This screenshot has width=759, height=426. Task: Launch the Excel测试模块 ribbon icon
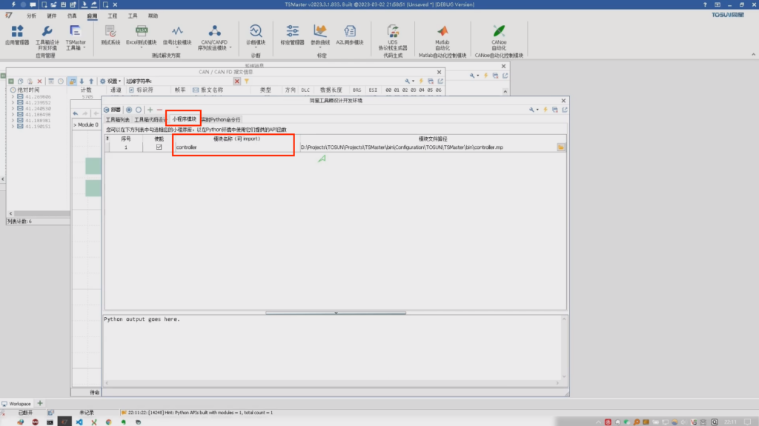141,34
